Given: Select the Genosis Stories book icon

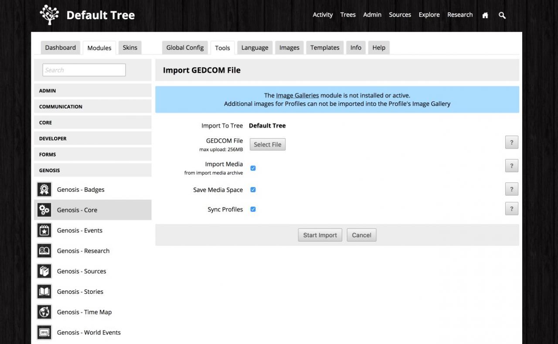Looking at the screenshot, I should point(44,292).
